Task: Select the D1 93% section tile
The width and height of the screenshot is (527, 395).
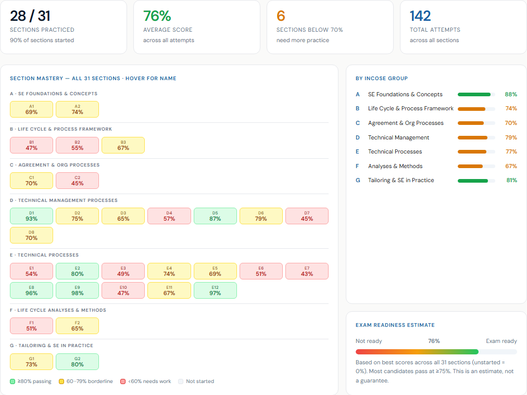Action: click(32, 216)
